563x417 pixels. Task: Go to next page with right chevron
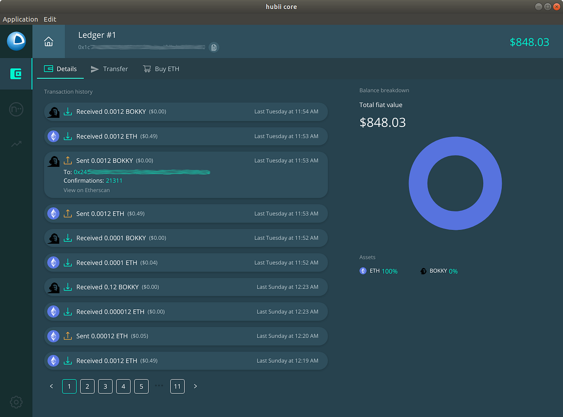click(x=195, y=387)
